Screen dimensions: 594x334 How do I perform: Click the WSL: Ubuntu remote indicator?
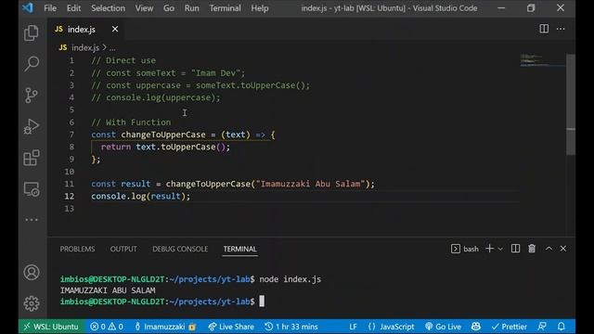pyautogui.click(x=51, y=327)
